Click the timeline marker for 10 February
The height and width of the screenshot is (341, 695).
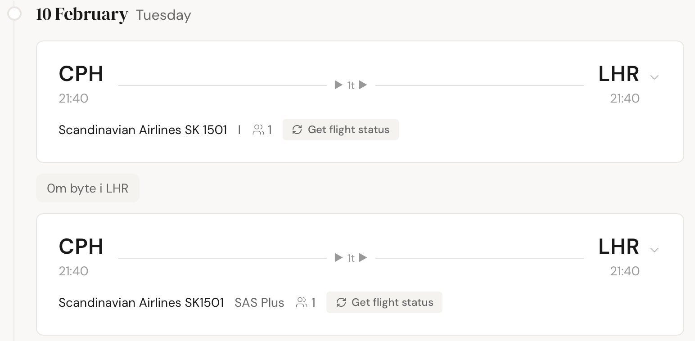pyautogui.click(x=14, y=14)
